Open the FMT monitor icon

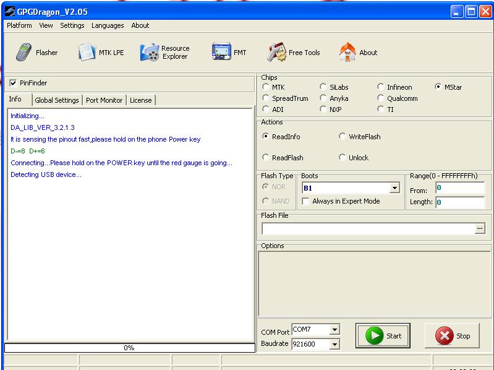(x=221, y=51)
